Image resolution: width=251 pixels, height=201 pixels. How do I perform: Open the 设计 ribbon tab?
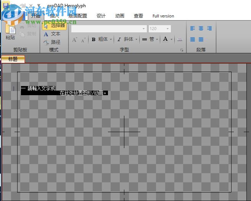101,16
